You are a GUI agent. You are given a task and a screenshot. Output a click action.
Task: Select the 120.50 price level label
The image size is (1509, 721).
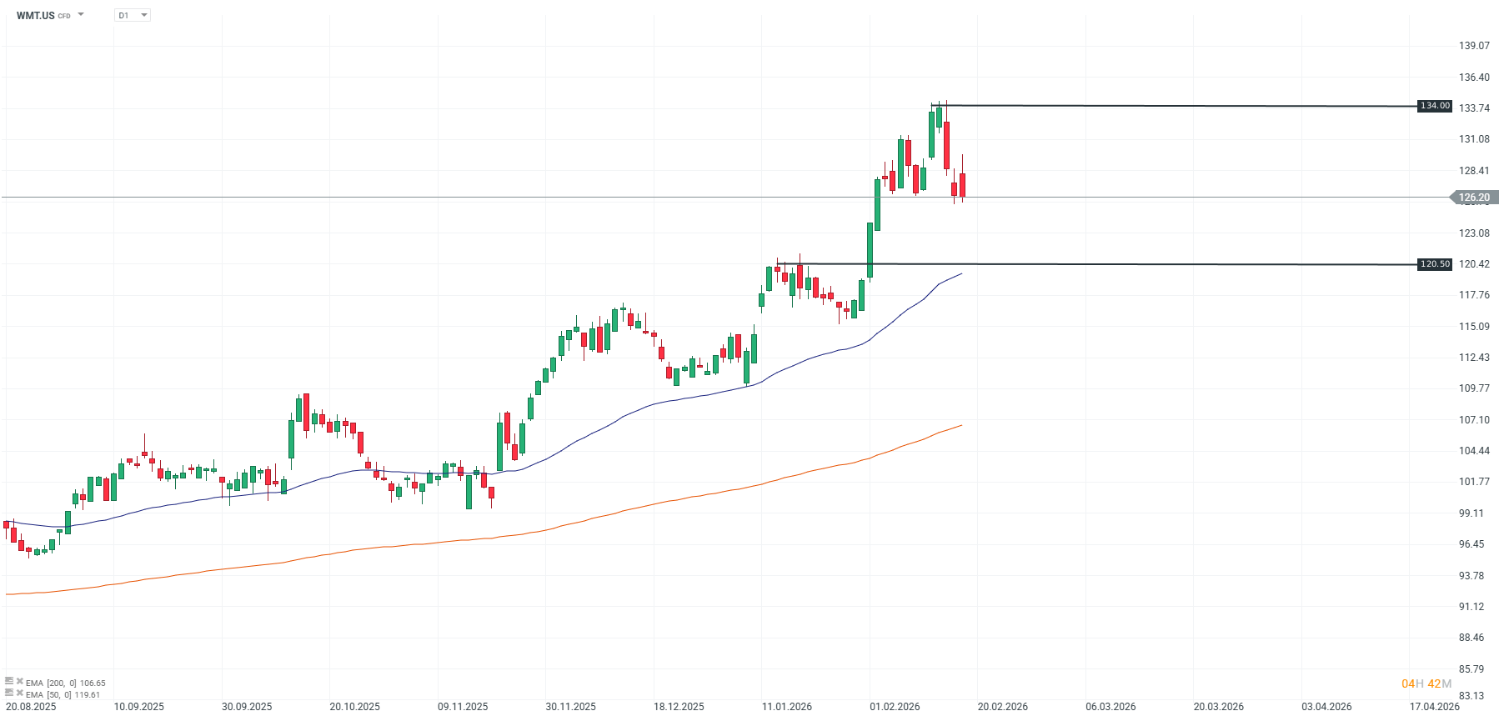click(1435, 264)
